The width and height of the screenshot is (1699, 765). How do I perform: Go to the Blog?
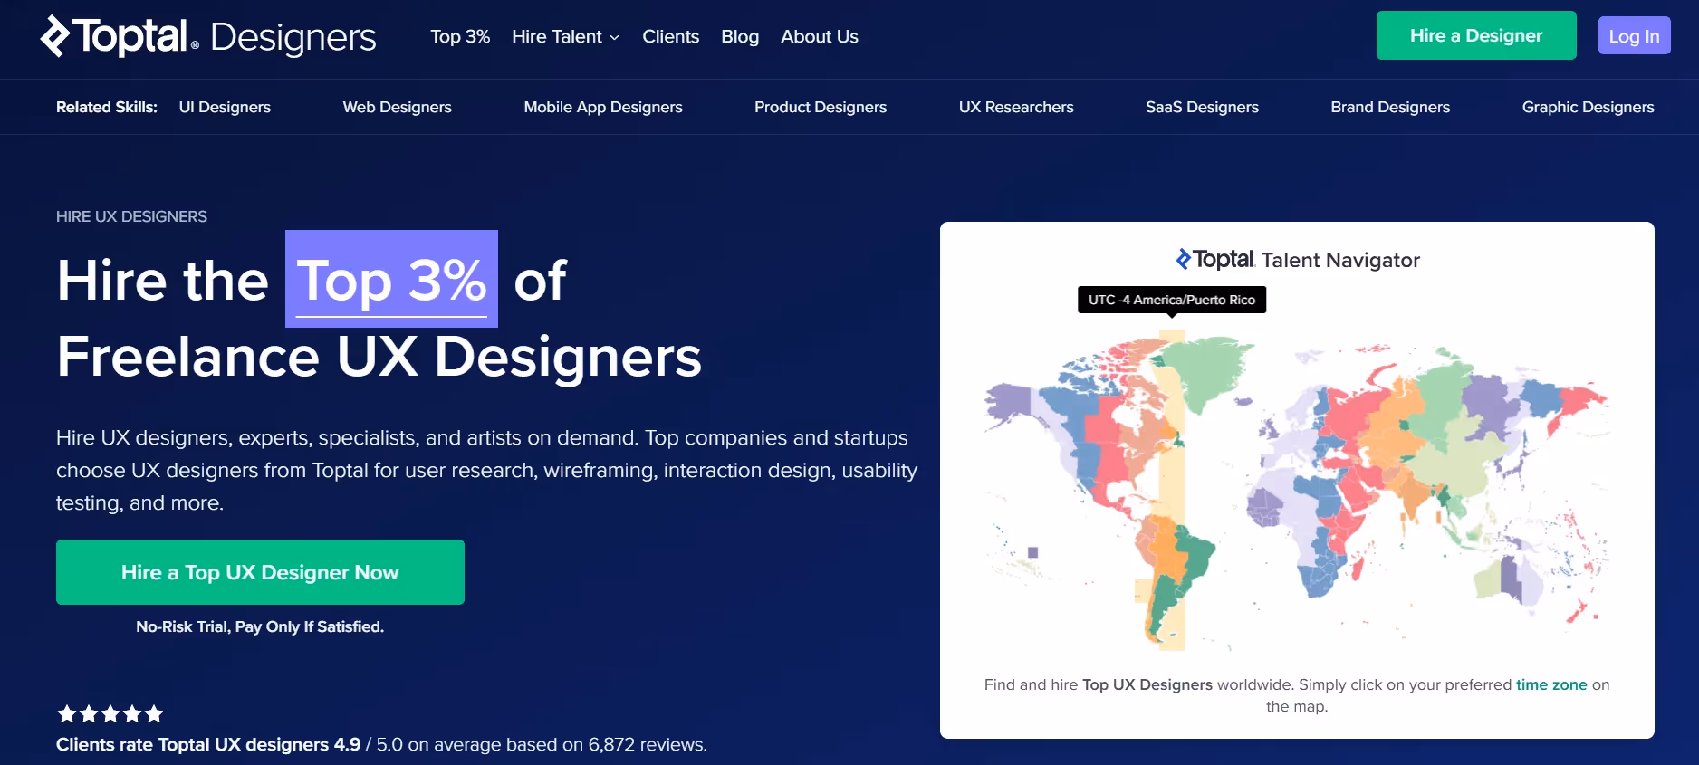click(x=740, y=36)
